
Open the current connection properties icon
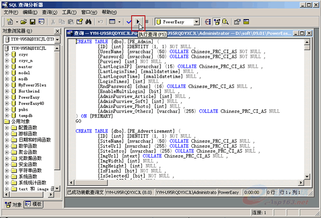point(237,22)
